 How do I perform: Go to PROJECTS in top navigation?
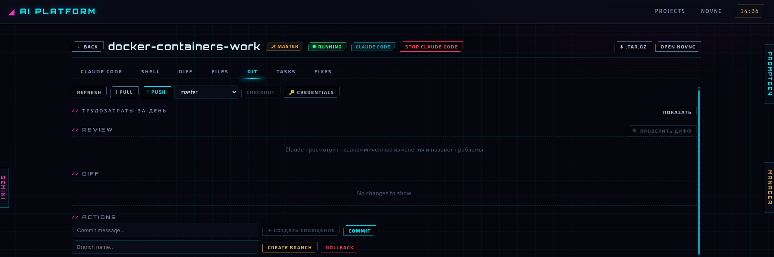click(x=670, y=11)
